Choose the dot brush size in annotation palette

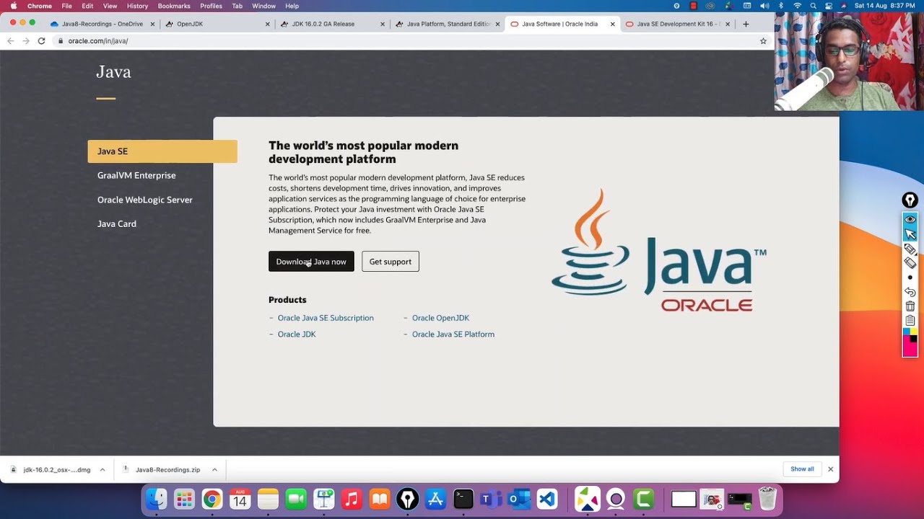click(910, 278)
